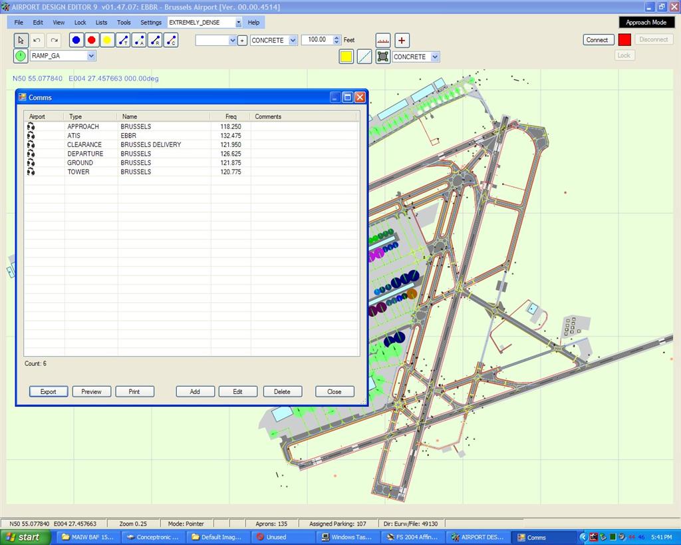681x545 pixels.
Task: Select the Pointer arrow tool
Action: coord(21,40)
